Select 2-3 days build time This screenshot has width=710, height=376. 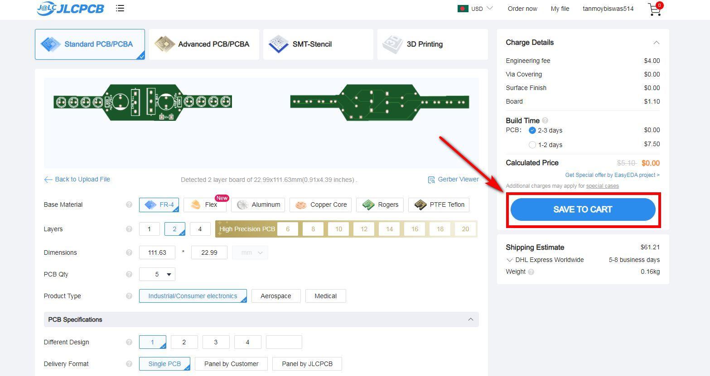click(x=532, y=130)
